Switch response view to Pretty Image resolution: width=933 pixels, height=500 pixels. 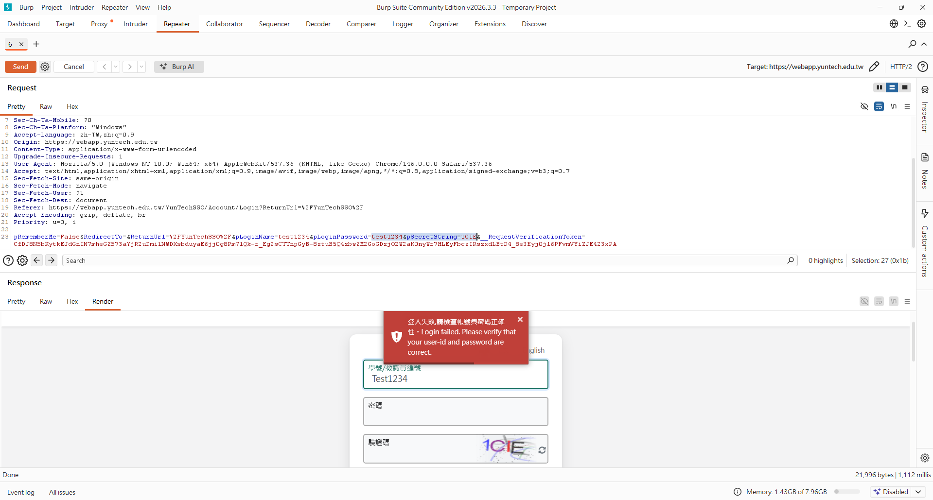click(16, 301)
